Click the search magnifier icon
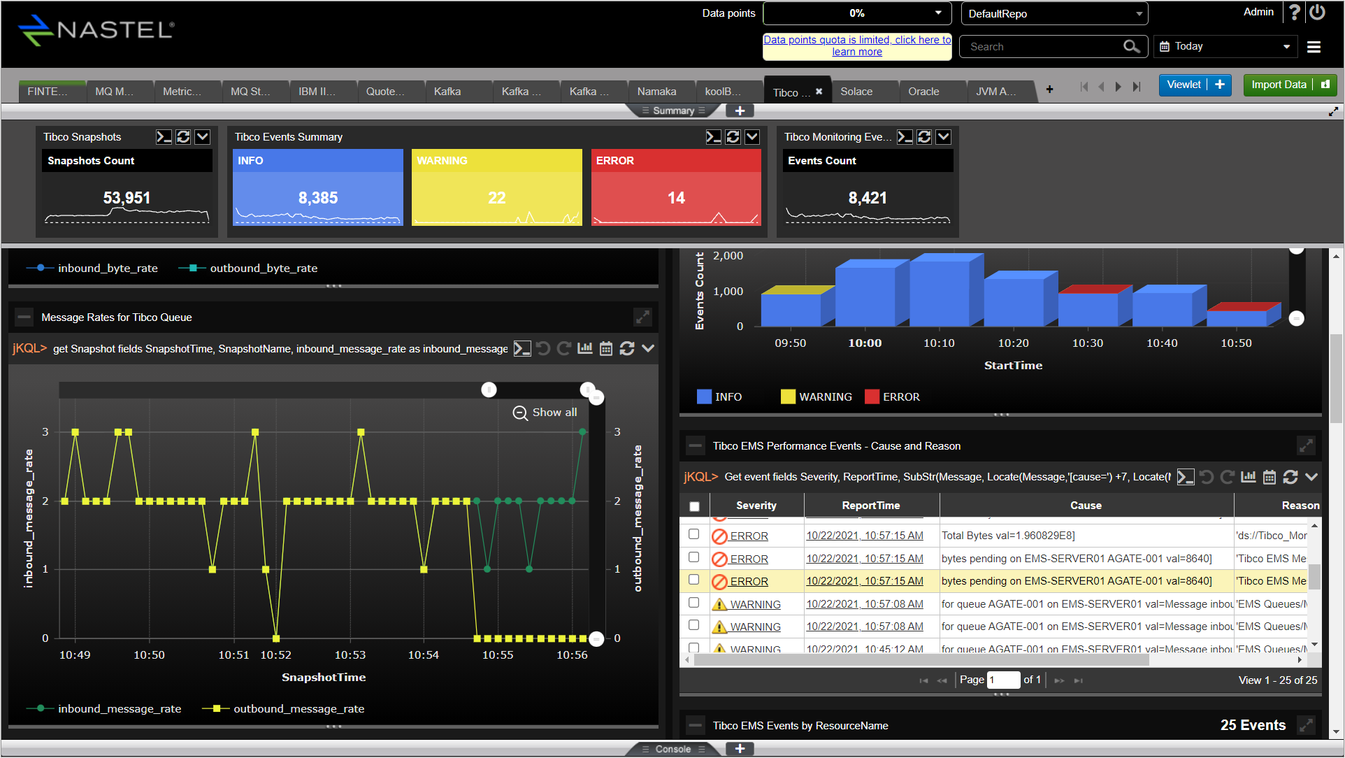This screenshot has height=758, width=1345. (x=1131, y=46)
